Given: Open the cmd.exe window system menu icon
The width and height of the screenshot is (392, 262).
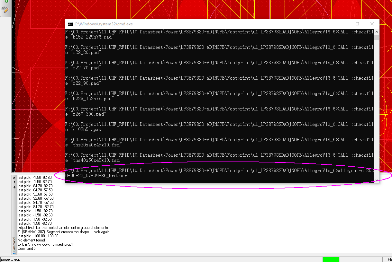Looking at the screenshot, I should [x=70, y=24].
